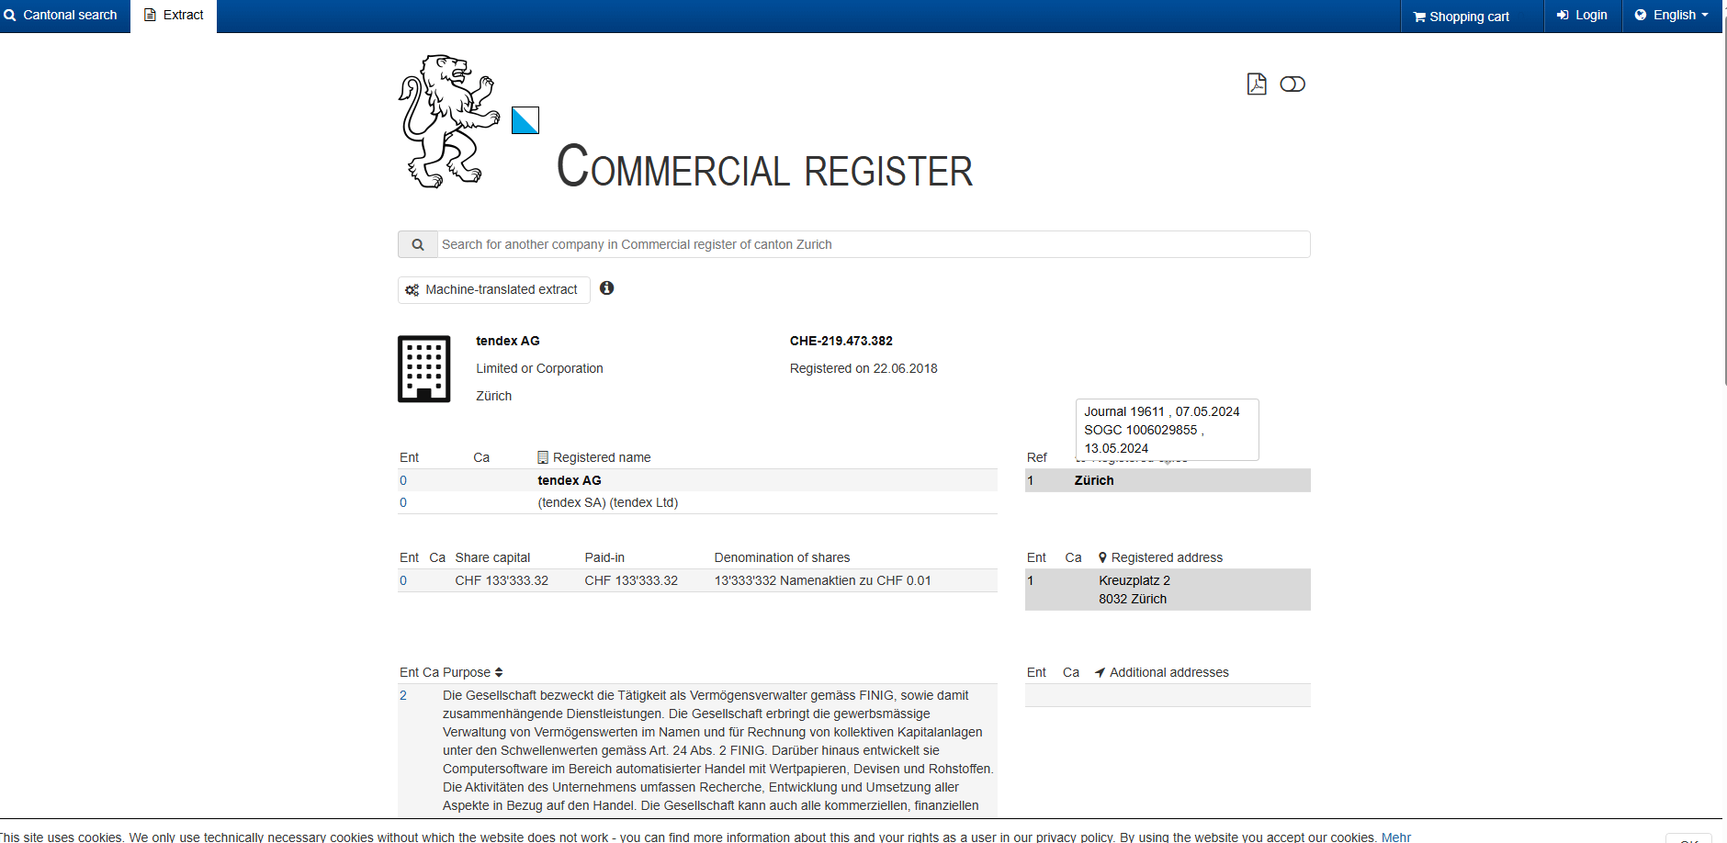Click the Zürich registered office row
The height and width of the screenshot is (843, 1727).
click(x=1168, y=480)
